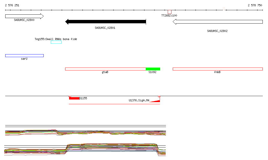Click the gtaB label text
Screen dimensions: 268x160
coord(105,72)
